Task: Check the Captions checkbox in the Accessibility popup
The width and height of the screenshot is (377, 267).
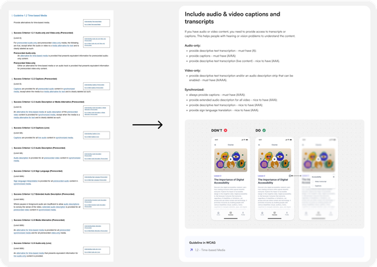Action: point(313,186)
